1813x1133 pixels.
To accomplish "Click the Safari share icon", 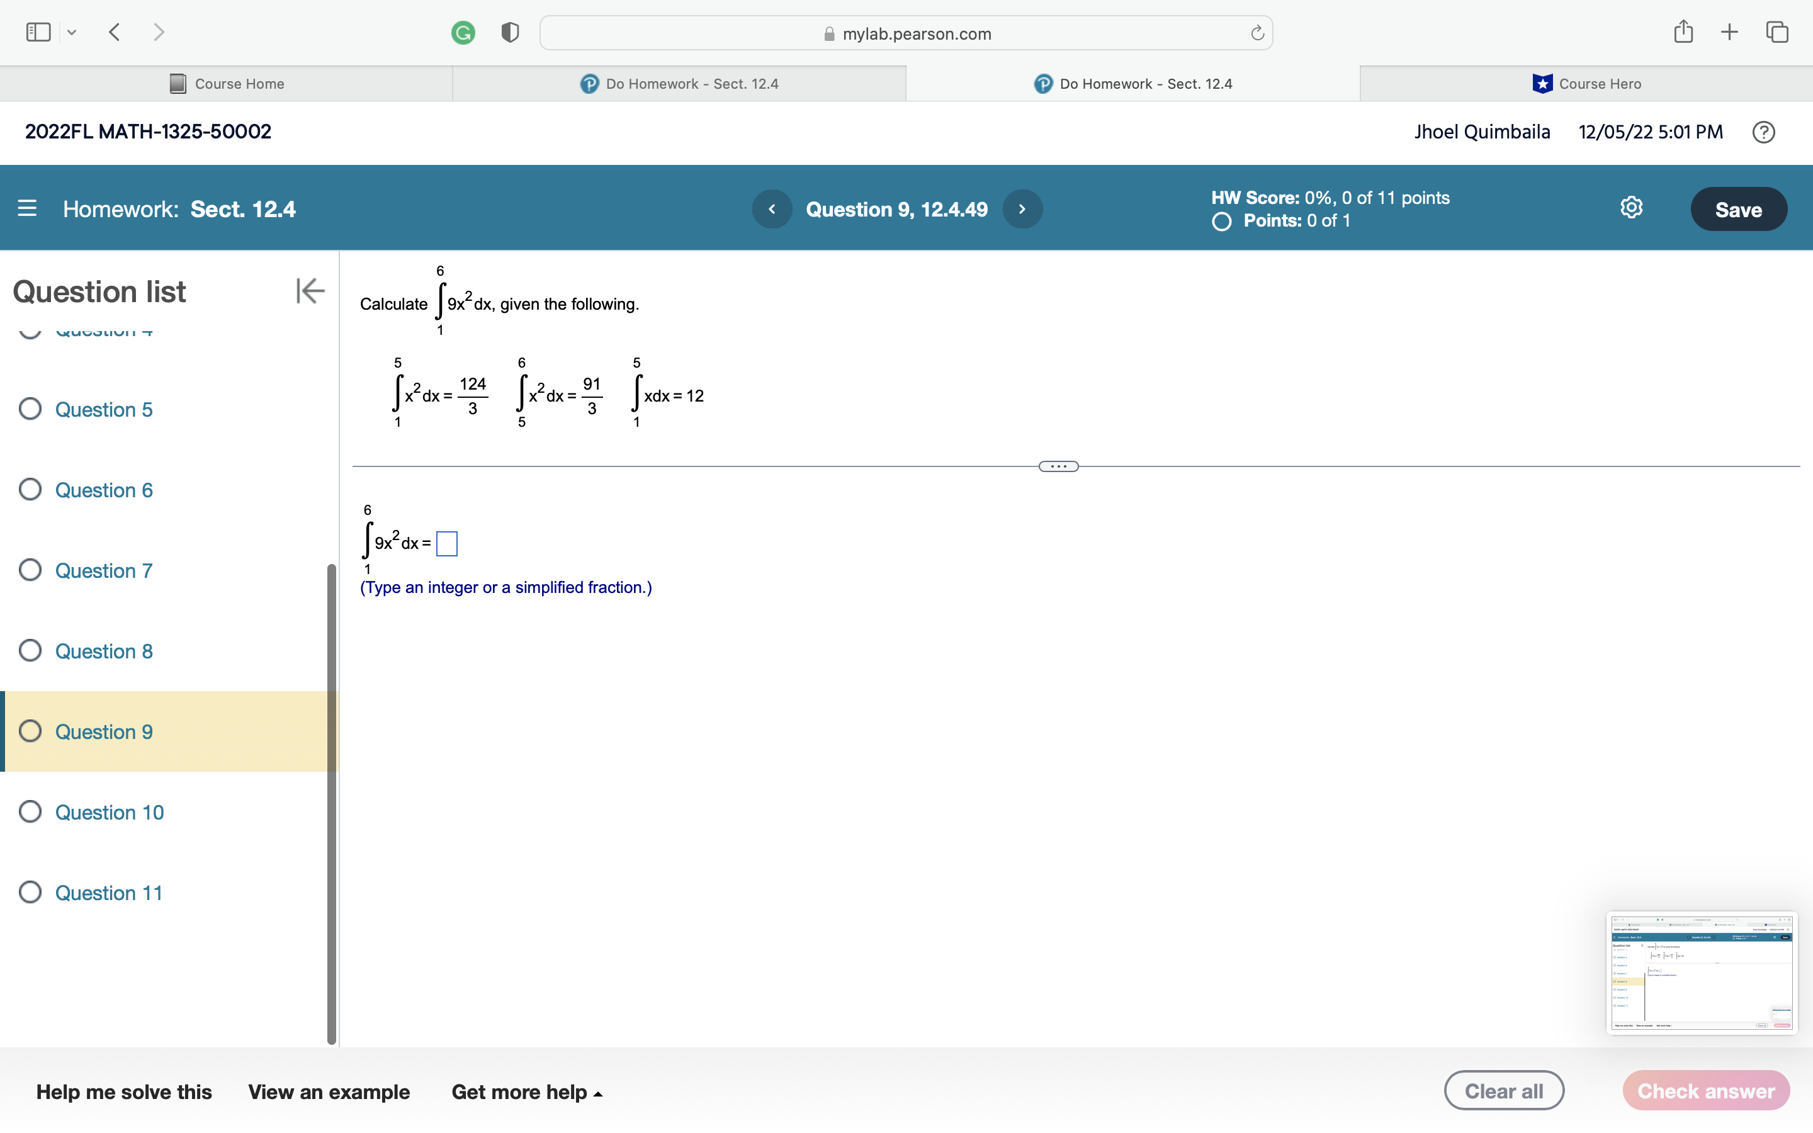I will pyautogui.click(x=1683, y=31).
